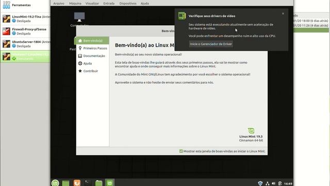Toggle 'Mostrar esta janela de boas-vindas' checkbox
The height and width of the screenshot is (186, 330).
coord(181,151)
